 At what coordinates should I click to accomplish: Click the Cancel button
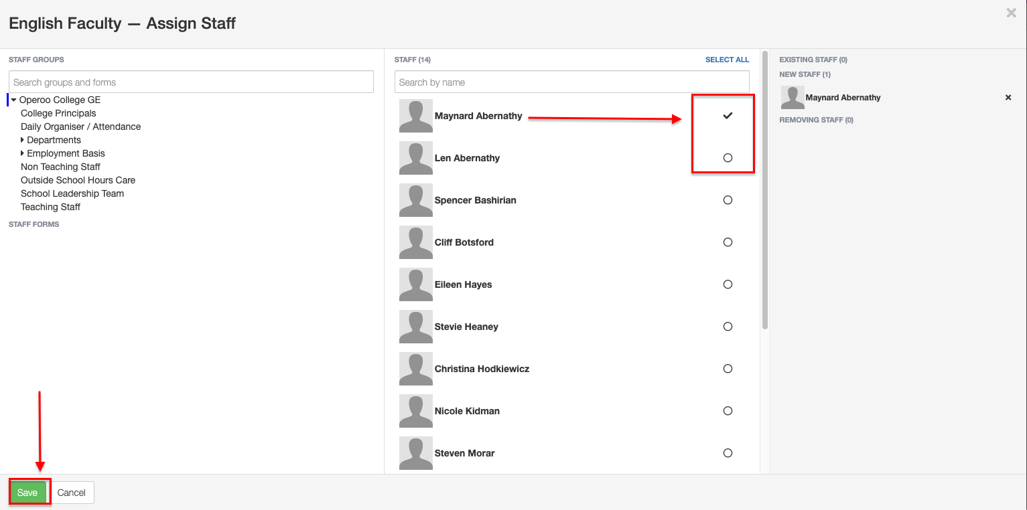click(x=71, y=493)
